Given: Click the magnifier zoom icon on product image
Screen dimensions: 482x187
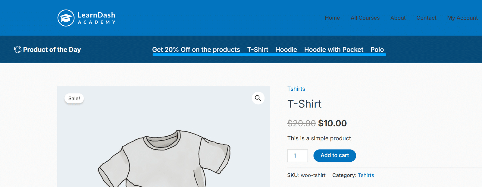Looking at the screenshot, I should tap(258, 98).
